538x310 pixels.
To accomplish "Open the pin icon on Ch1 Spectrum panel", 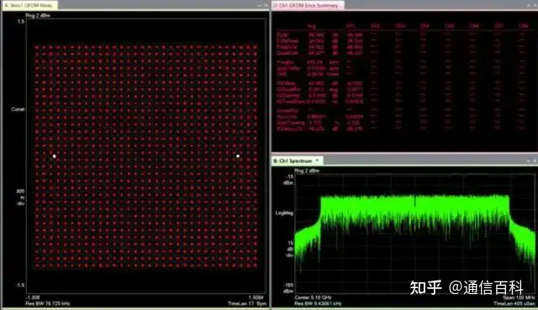I will 529,160.
